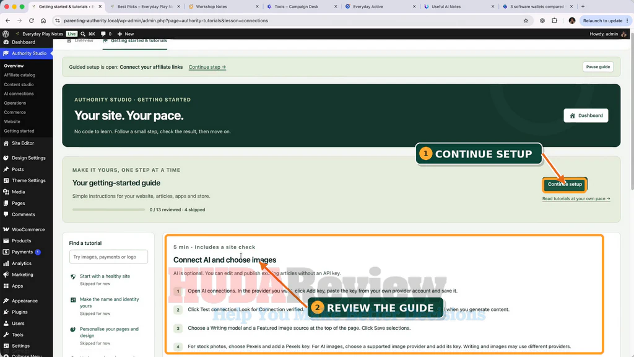The width and height of the screenshot is (634, 357).
Task: Open the New content menu in admin bar
Action: [125, 34]
